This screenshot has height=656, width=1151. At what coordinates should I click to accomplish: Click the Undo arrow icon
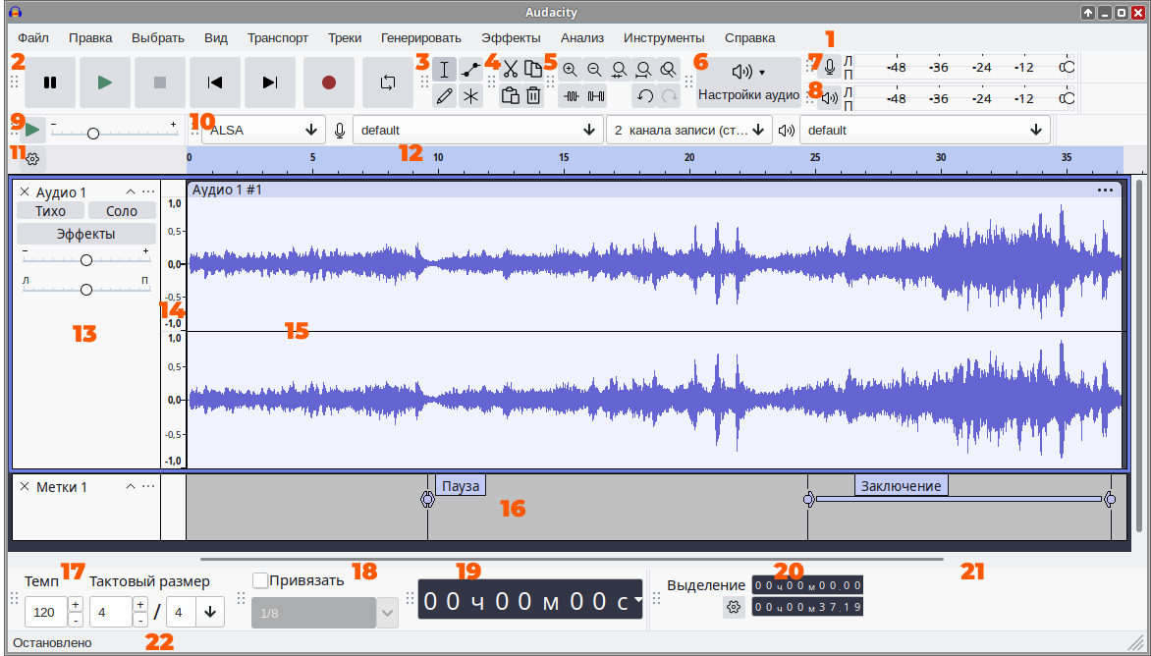click(644, 96)
